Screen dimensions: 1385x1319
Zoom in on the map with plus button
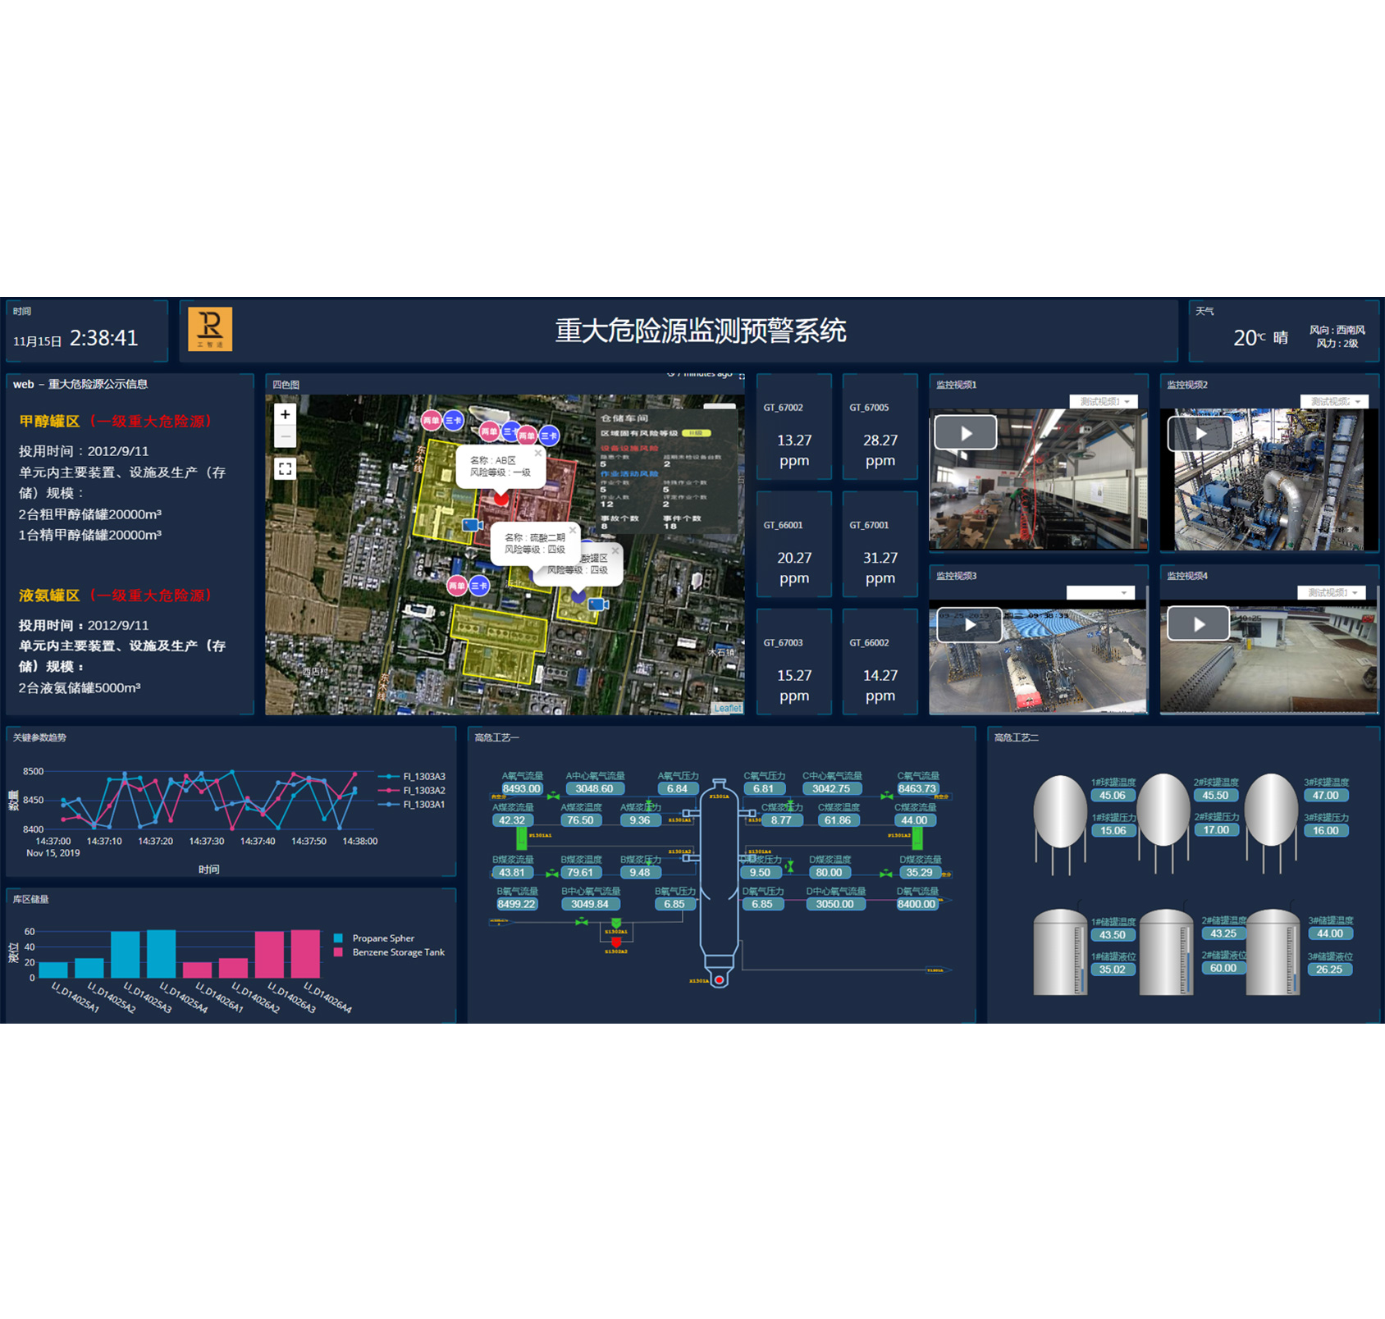point(285,415)
